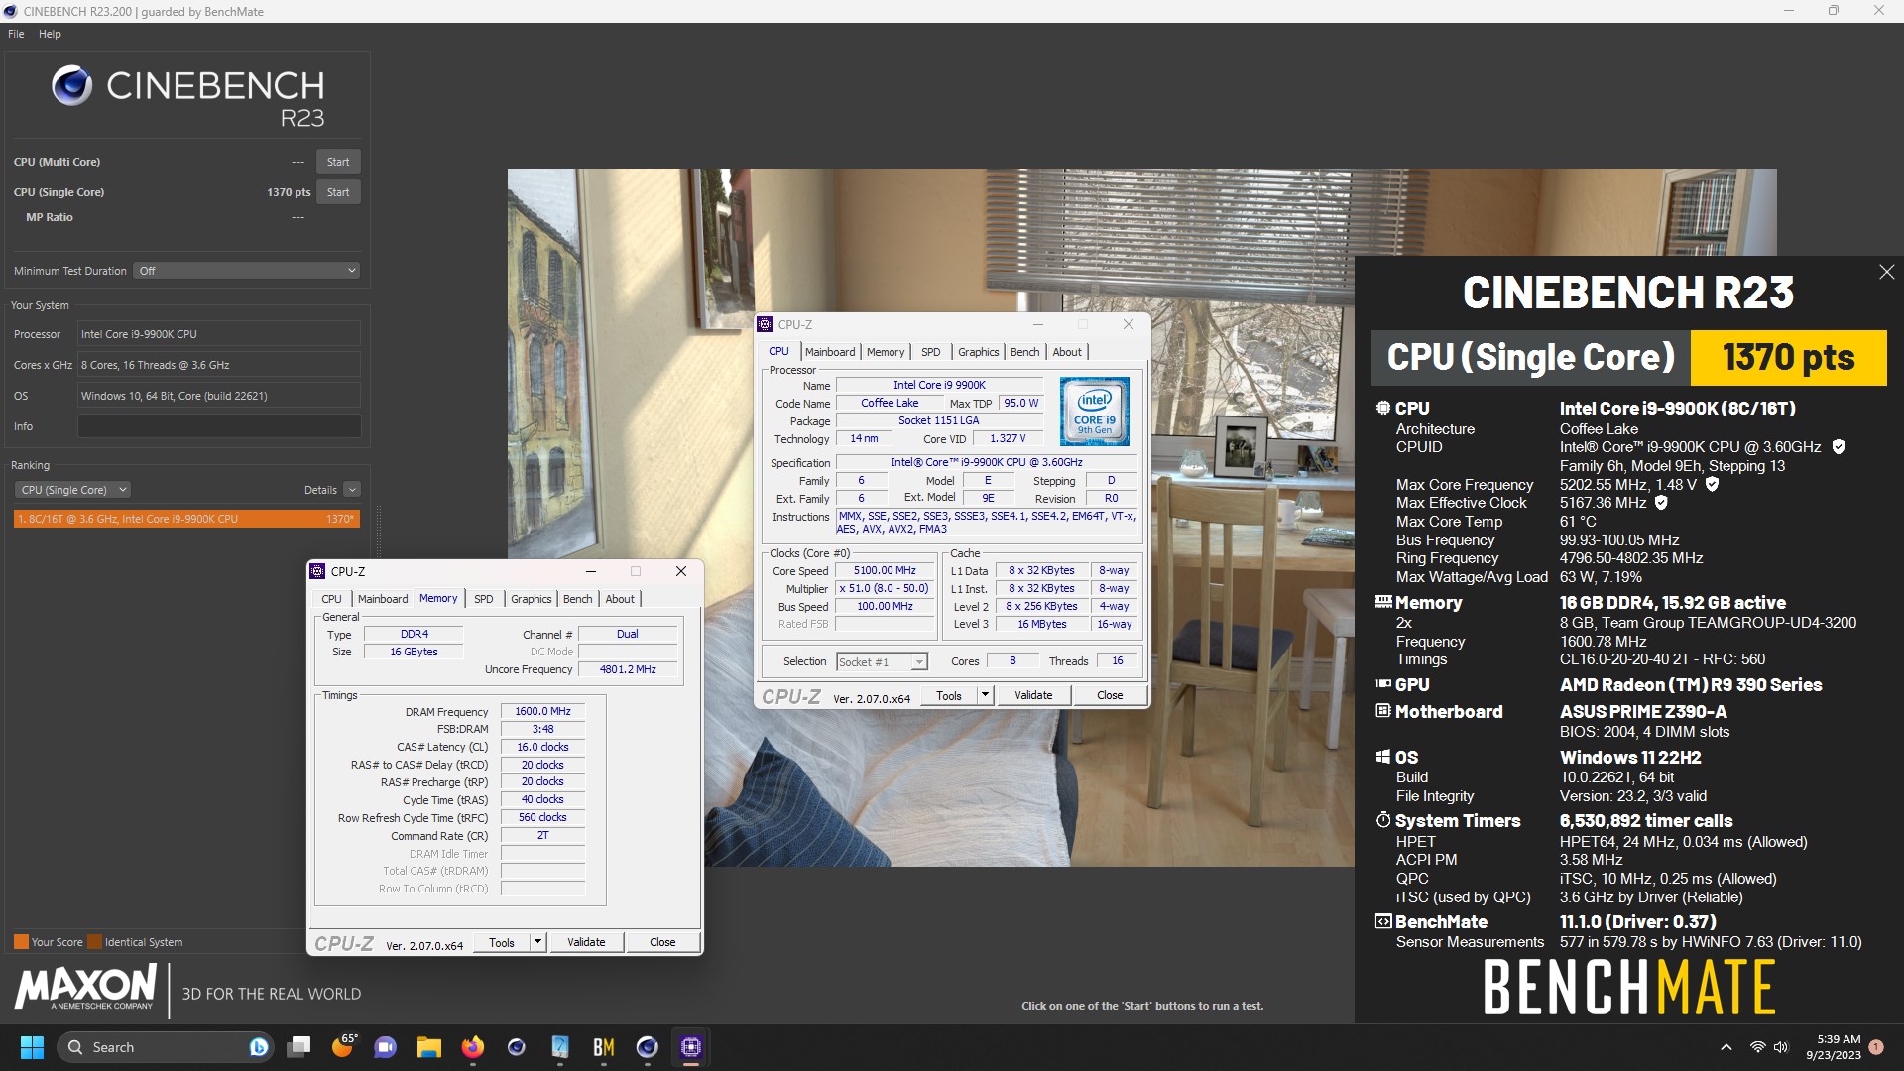1904x1071 pixels.
Task: Open SPD tab in Memory CPU-Z window
Action: pyautogui.click(x=483, y=599)
